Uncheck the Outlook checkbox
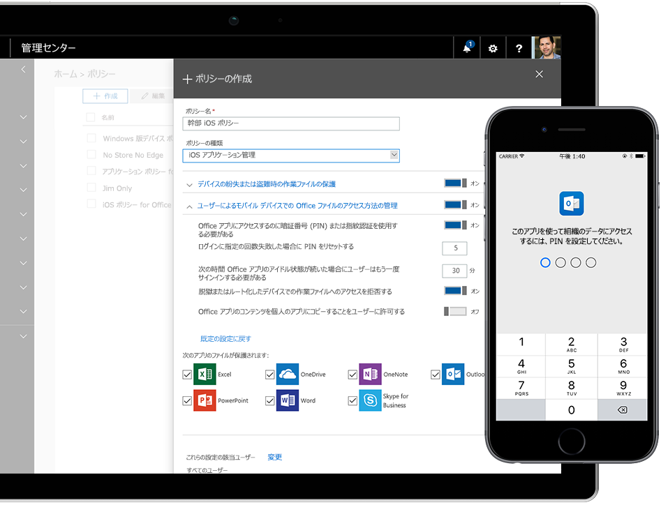The height and width of the screenshot is (505, 661). 436,375
